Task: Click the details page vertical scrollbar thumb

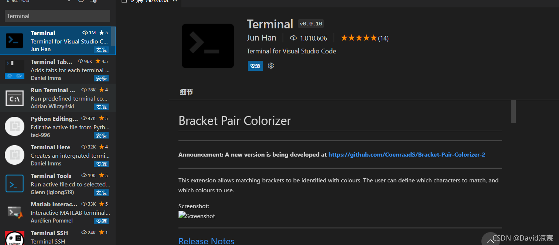Action: click(514, 111)
